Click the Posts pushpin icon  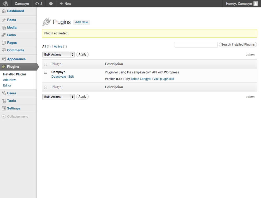coord(4,20)
